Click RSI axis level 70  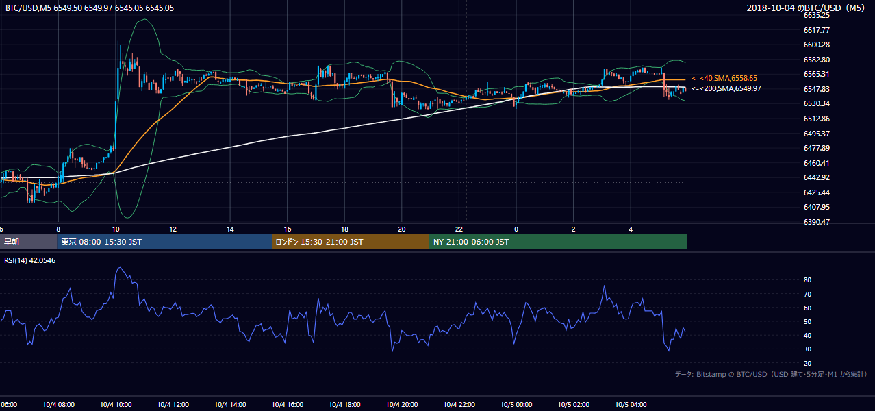[807, 294]
